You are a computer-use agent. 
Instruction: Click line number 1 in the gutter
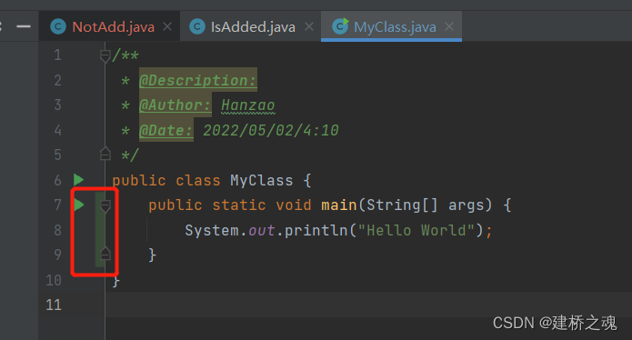[57, 55]
